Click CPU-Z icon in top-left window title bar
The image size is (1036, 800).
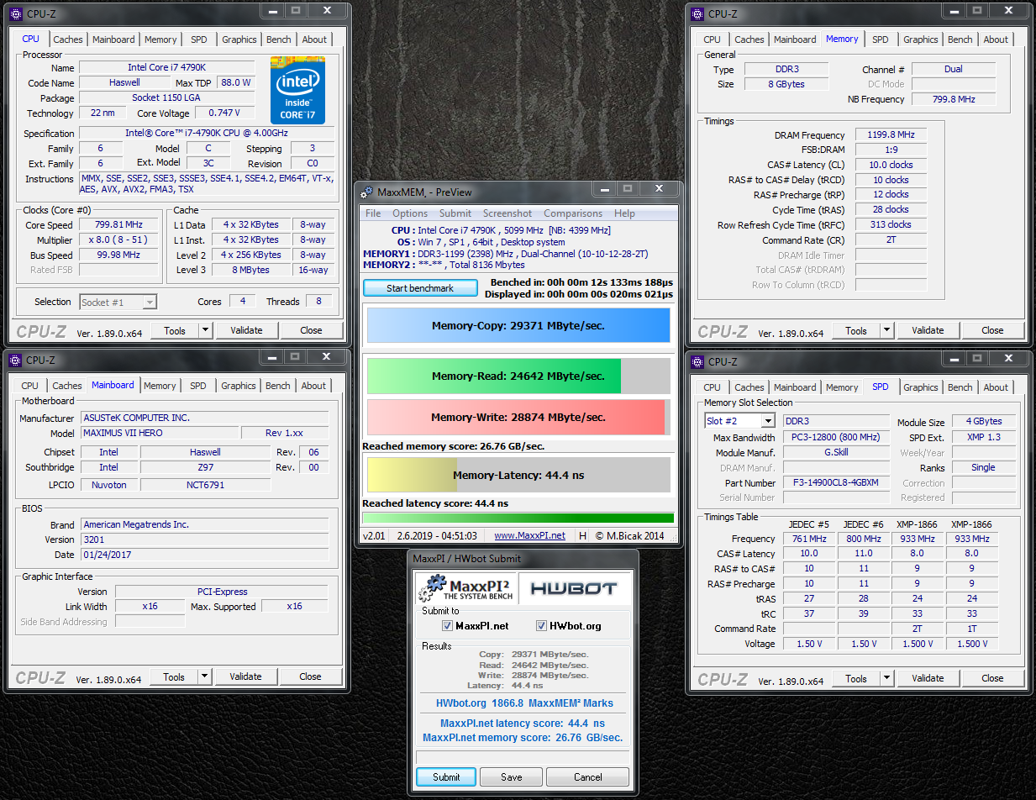16,13
